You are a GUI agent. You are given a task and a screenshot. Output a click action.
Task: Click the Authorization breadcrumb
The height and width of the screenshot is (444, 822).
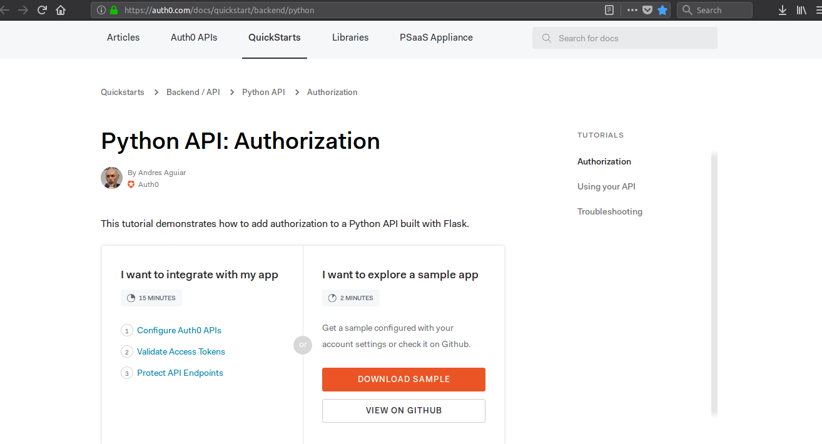click(x=332, y=92)
